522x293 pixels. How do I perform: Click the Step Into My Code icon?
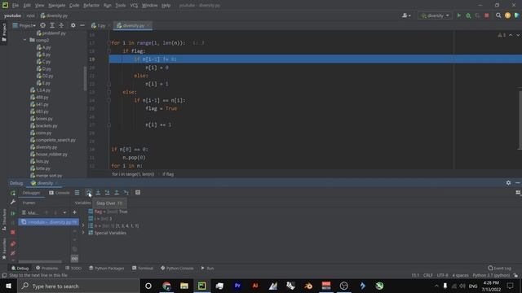(107, 192)
